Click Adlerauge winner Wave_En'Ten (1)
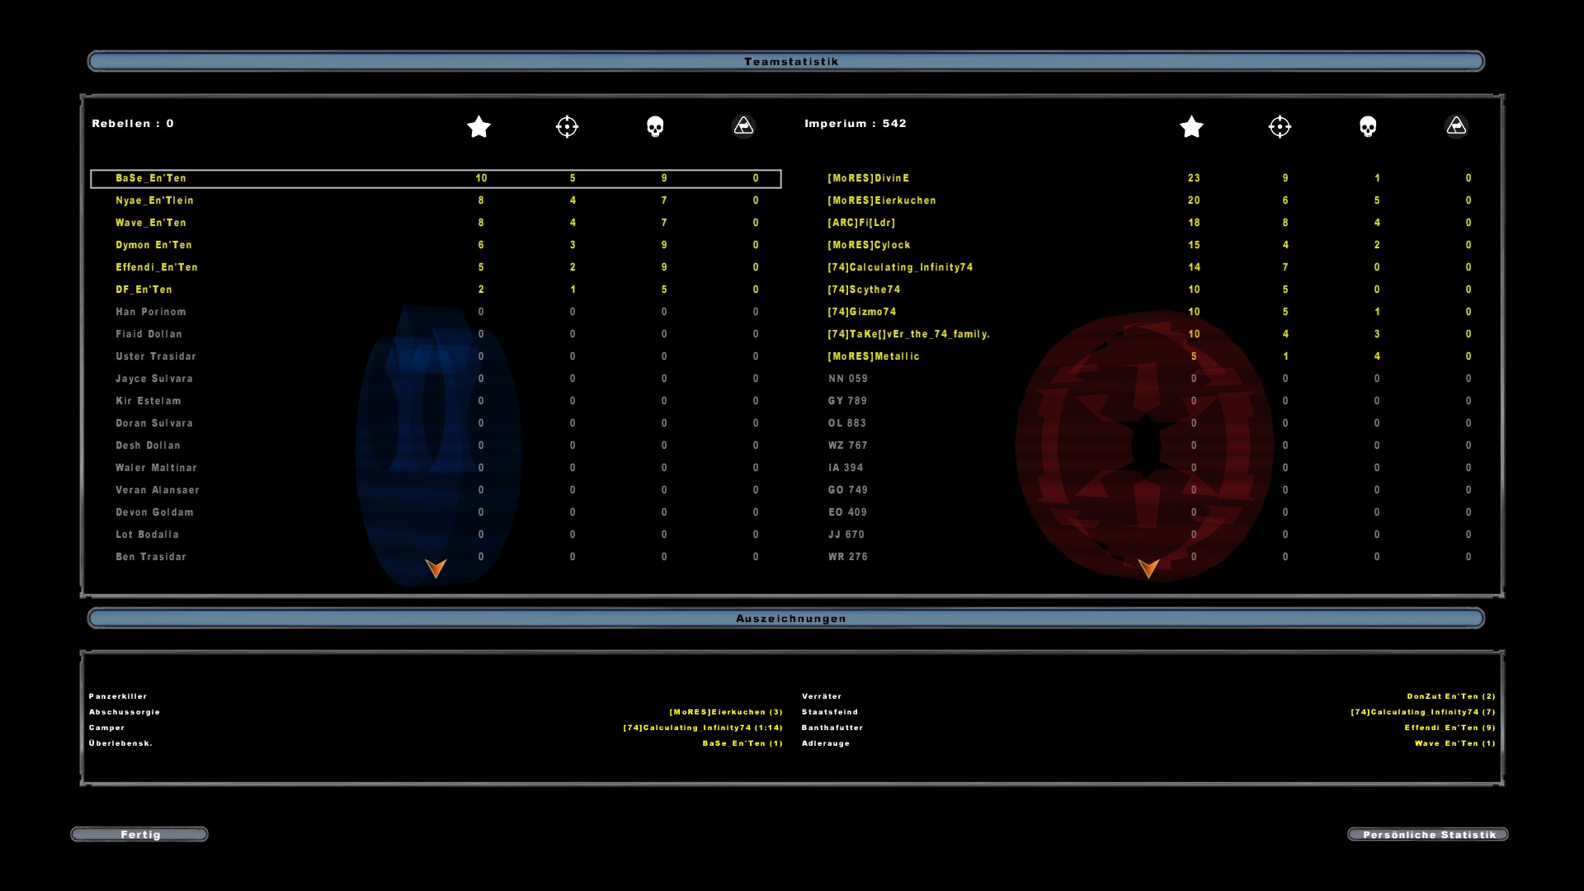This screenshot has width=1584, height=891. [x=1455, y=743]
